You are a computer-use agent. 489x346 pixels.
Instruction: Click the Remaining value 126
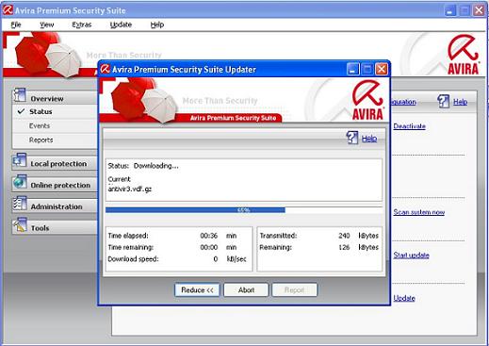click(x=344, y=247)
